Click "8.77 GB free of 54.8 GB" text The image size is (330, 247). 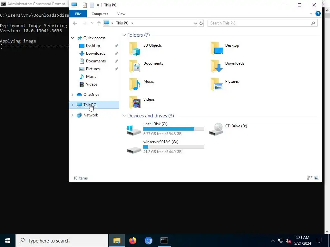coord(162,134)
